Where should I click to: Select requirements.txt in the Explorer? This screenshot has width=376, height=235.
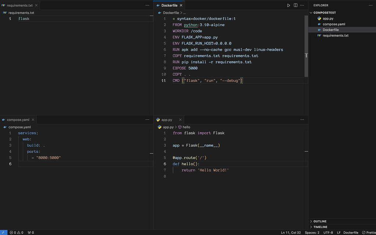[336, 36]
